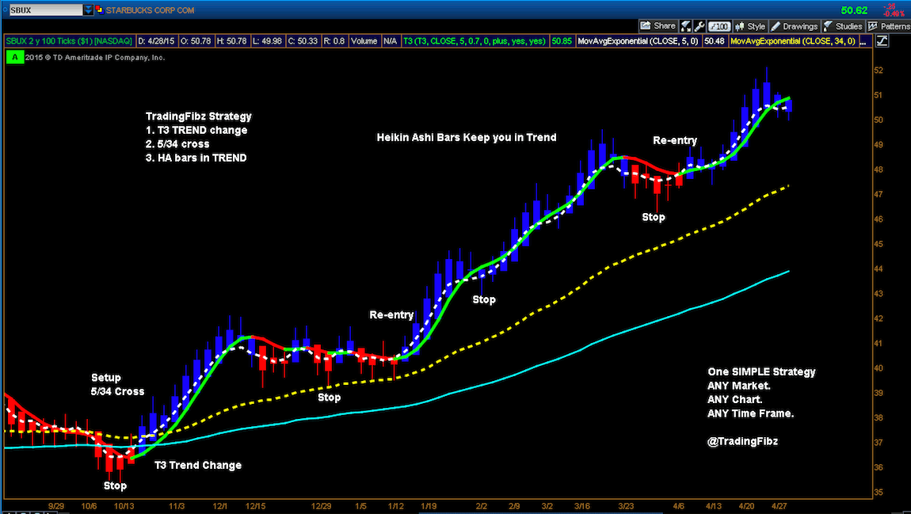Click the SBUX 2 y 100 Ticks label
The width and height of the screenshot is (911, 514).
coord(69,41)
